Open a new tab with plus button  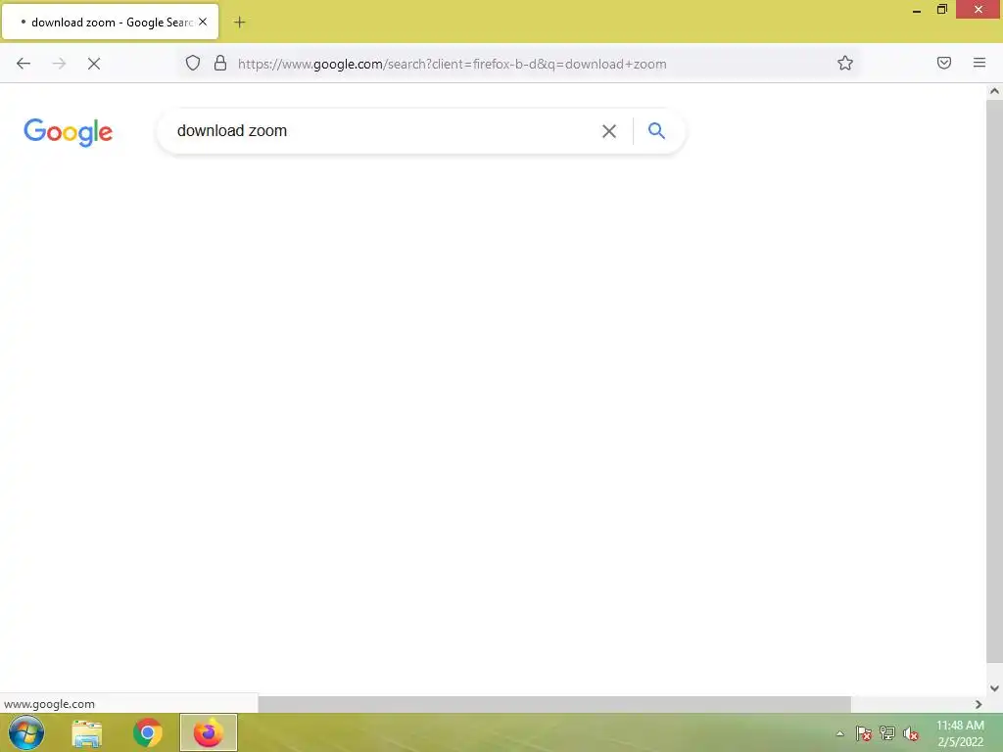tap(239, 23)
